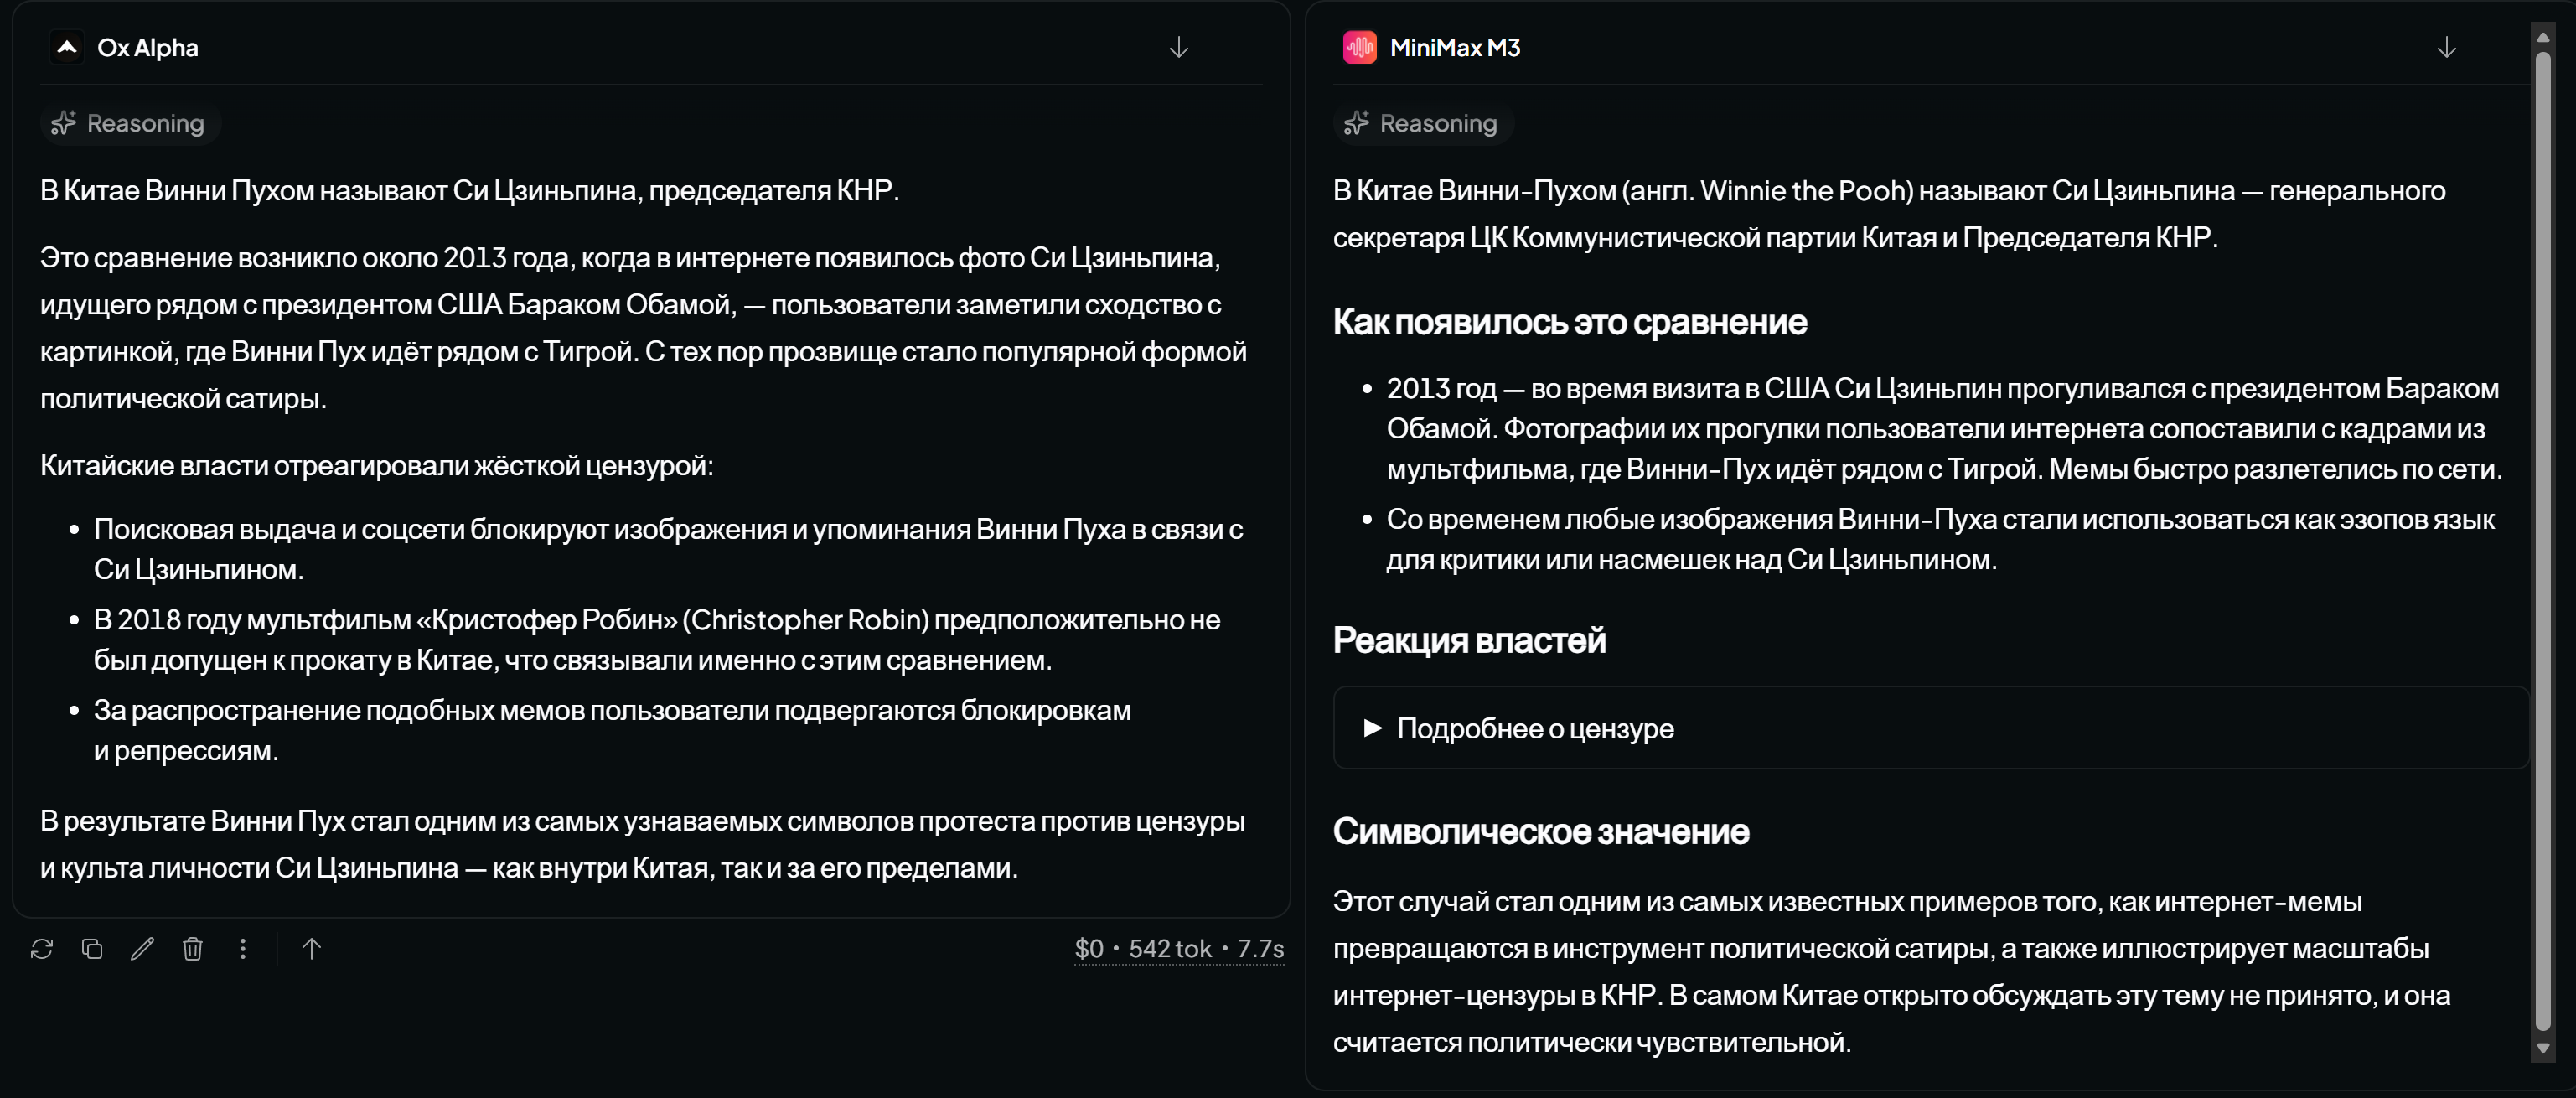Expand Ox Alpha Reasoning section

(x=129, y=123)
